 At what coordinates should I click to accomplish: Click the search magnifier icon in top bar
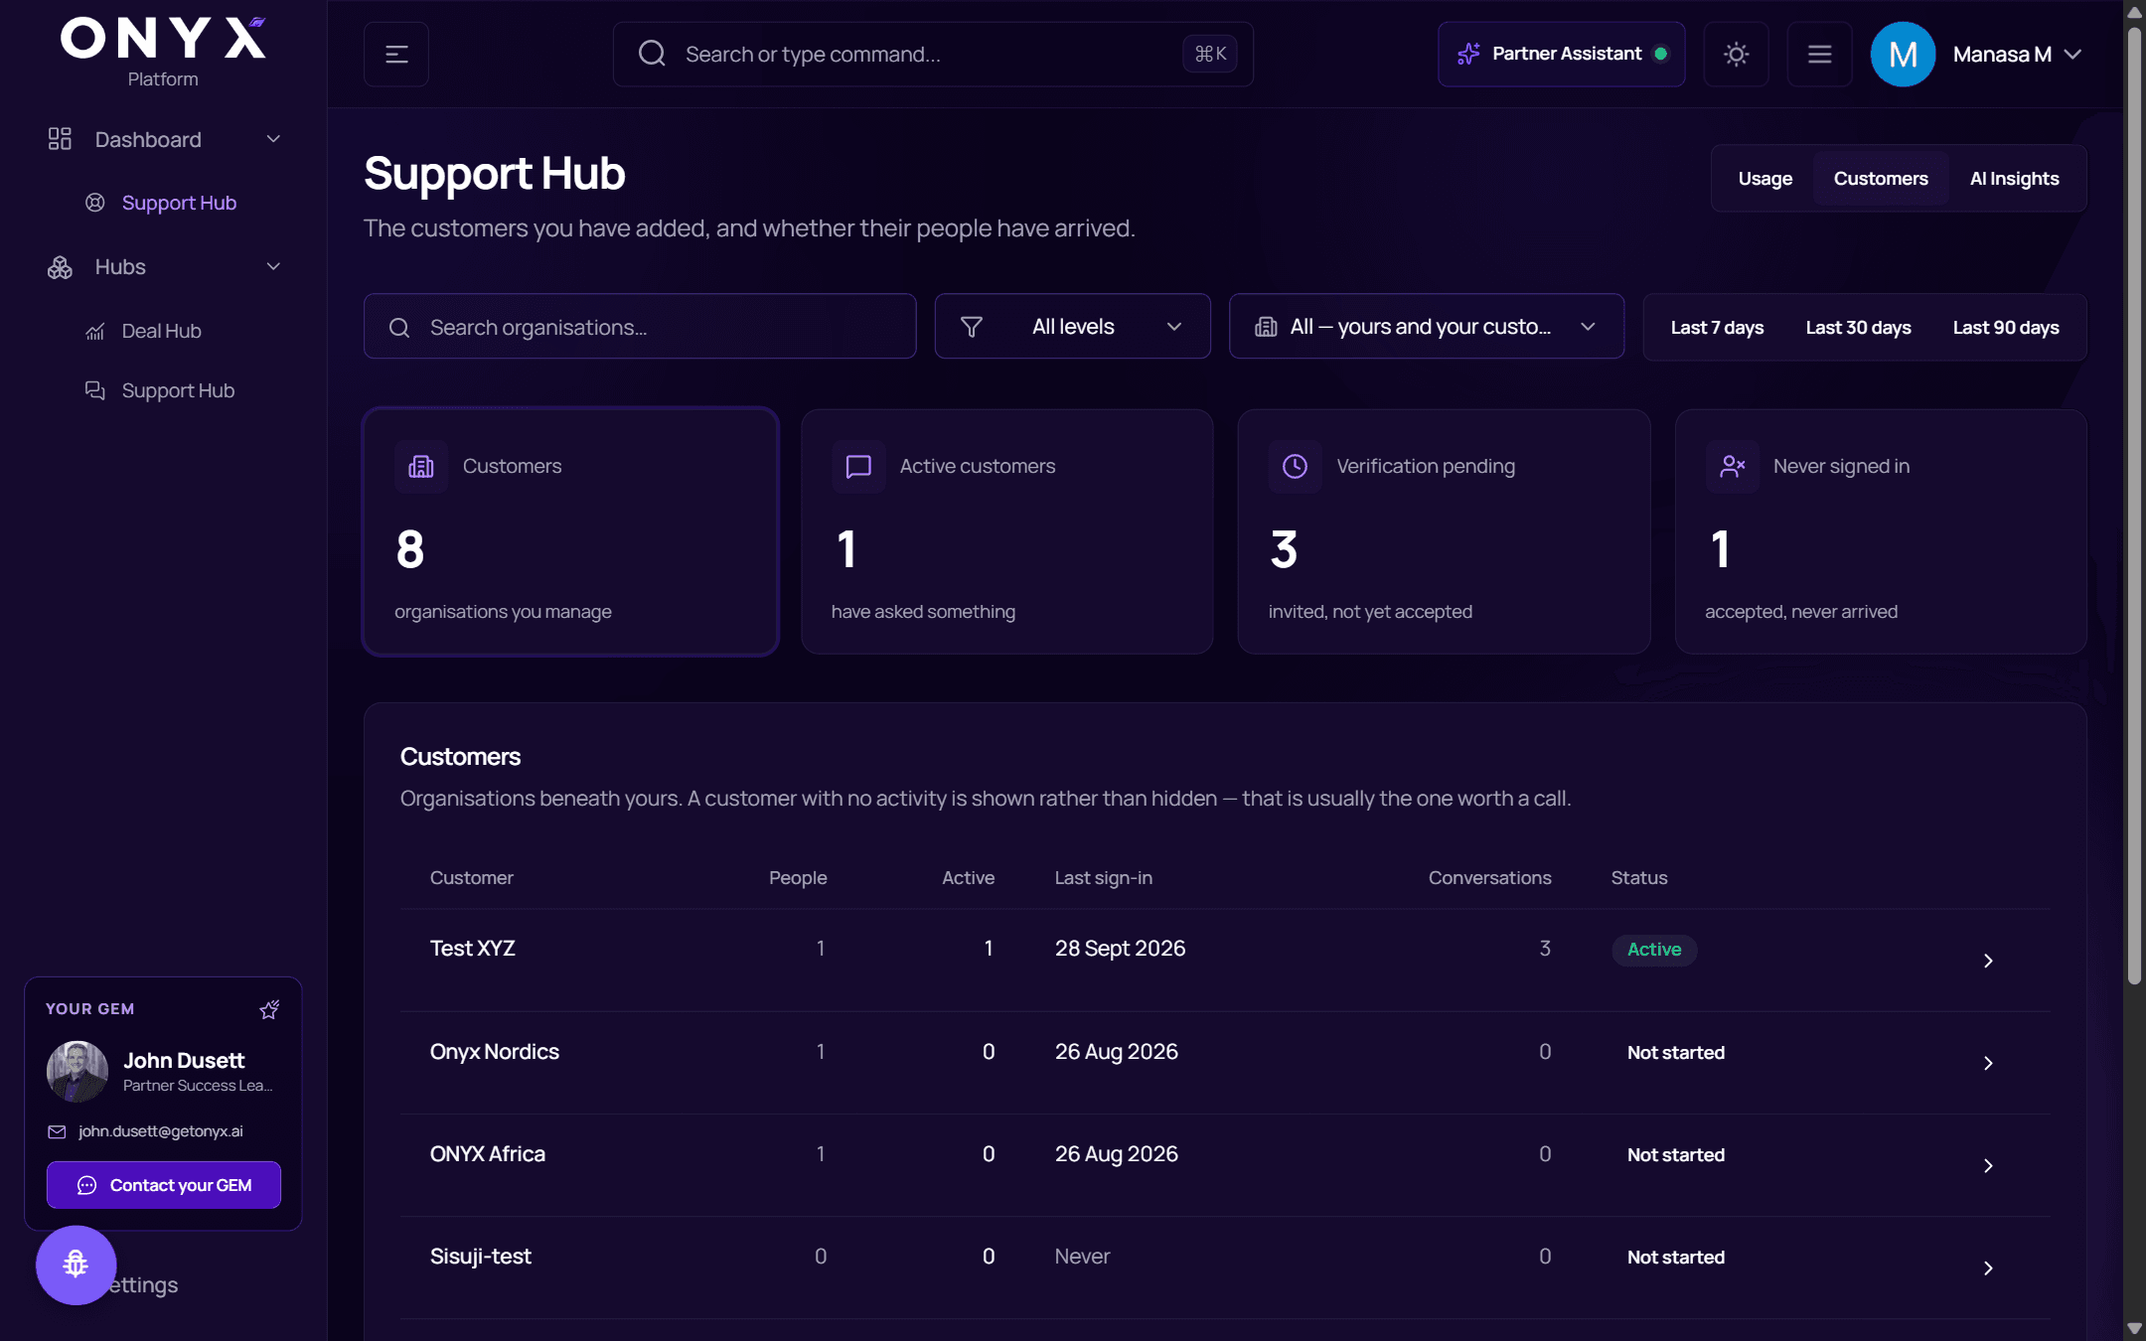[x=652, y=54]
